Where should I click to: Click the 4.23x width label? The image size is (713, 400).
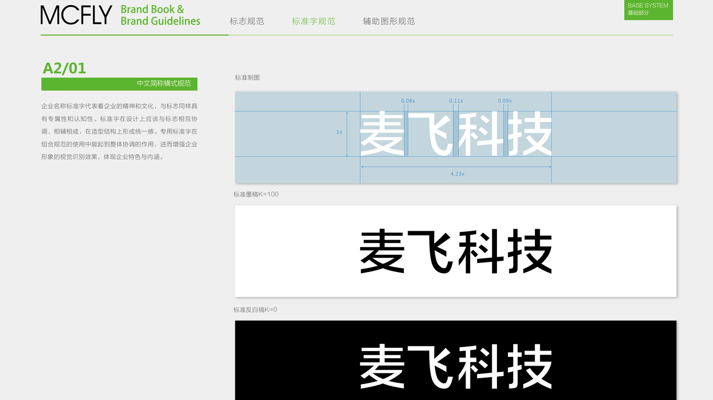tap(457, 174)
